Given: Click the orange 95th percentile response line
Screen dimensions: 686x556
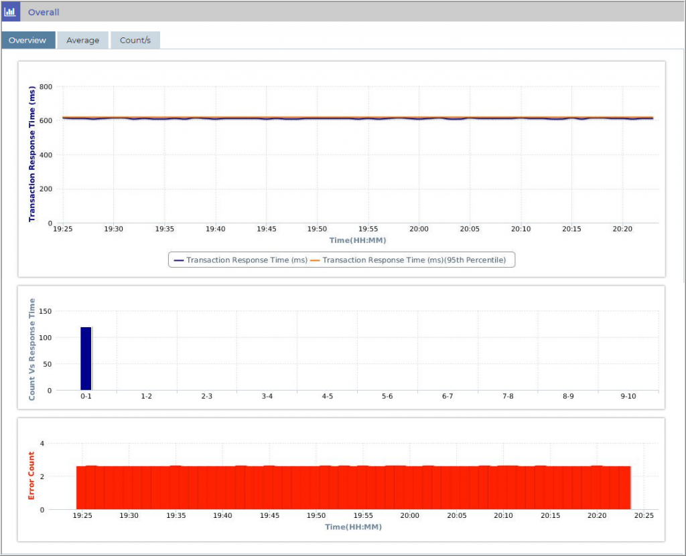Looking at the screenshot, I should 358,116.
